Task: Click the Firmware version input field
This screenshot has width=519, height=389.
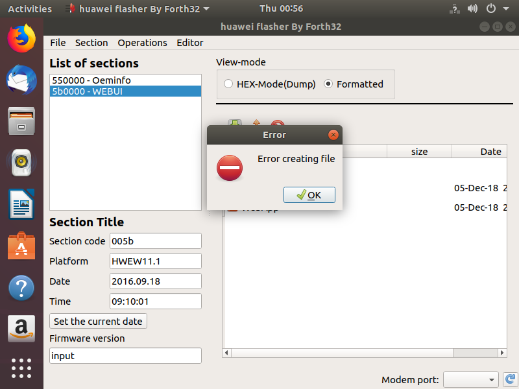Action: [x=125, y=355]
